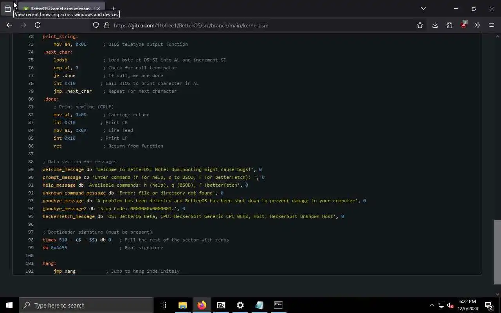
Task: Click the page vertical scrollbar thumb
Action: click(x=497, y=252)
